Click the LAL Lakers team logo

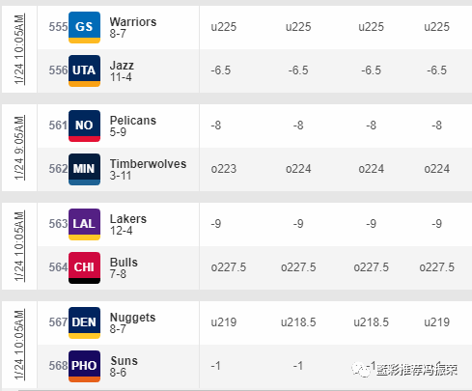(x=84, y=224)
